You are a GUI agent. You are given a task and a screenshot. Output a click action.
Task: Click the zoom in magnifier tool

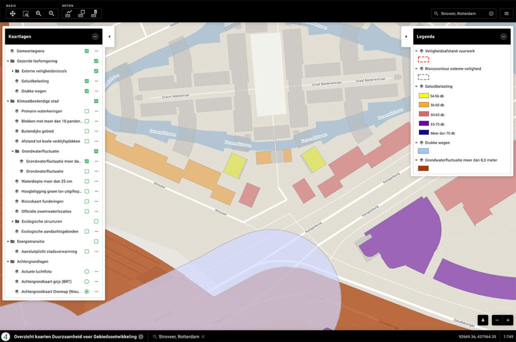(x=39, y=14)
